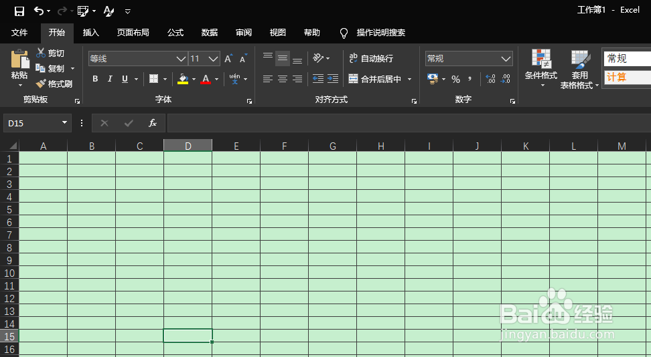651x357 pixels.
Task: Switch to the 页面布局 tab
Action: (x=133, y=33)
